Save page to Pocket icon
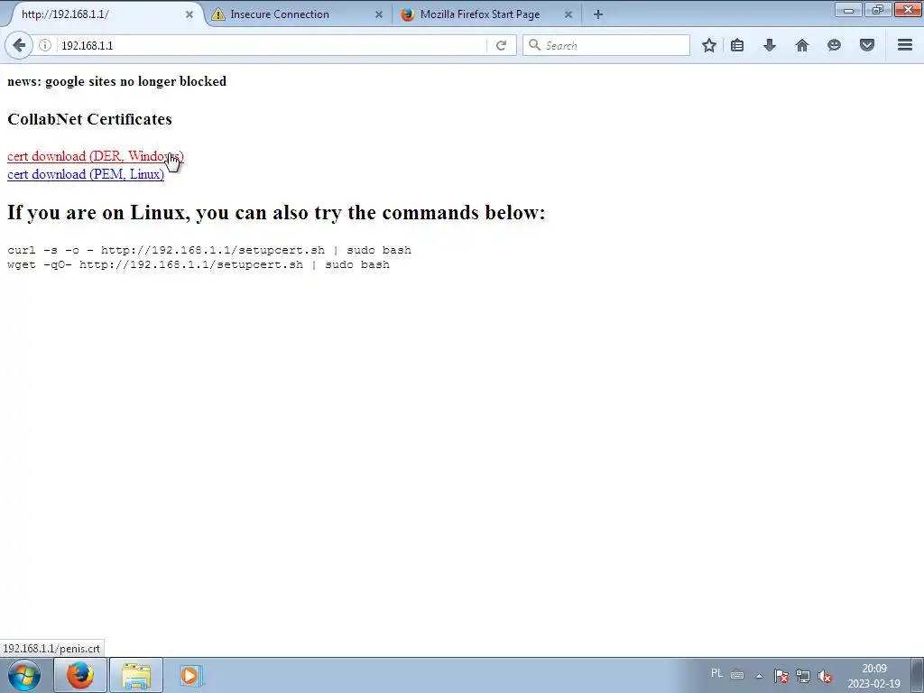Viewport: 924px width, 693px height. point(867,45)
